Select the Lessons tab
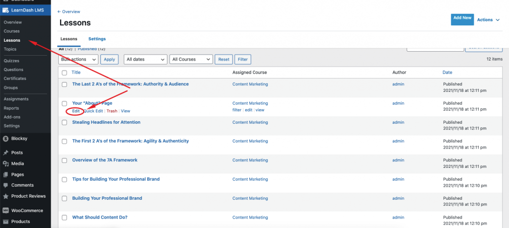Screen dimensions: 509x228 [x=69, y=39]
